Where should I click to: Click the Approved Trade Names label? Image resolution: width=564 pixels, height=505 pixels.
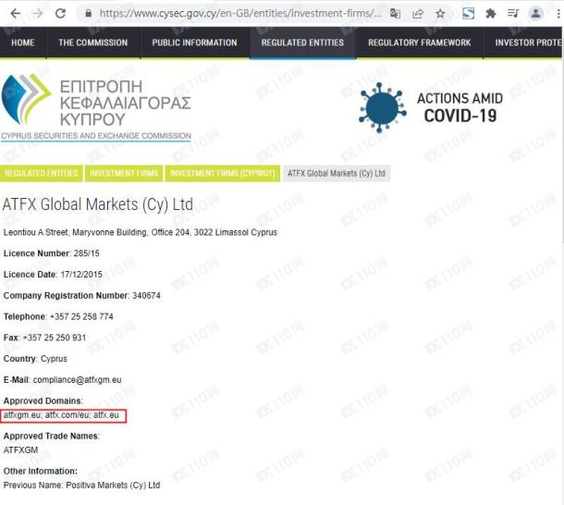(x=52, y=437)
